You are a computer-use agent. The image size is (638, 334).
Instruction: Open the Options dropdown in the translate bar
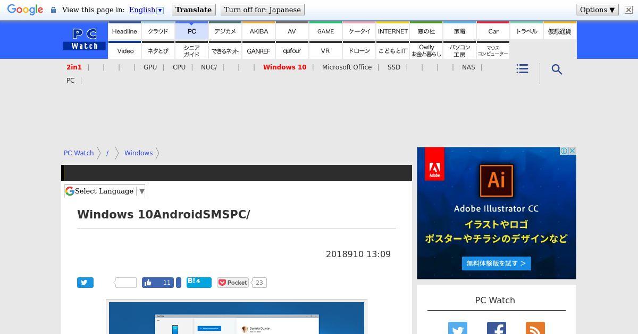[598, 10]
